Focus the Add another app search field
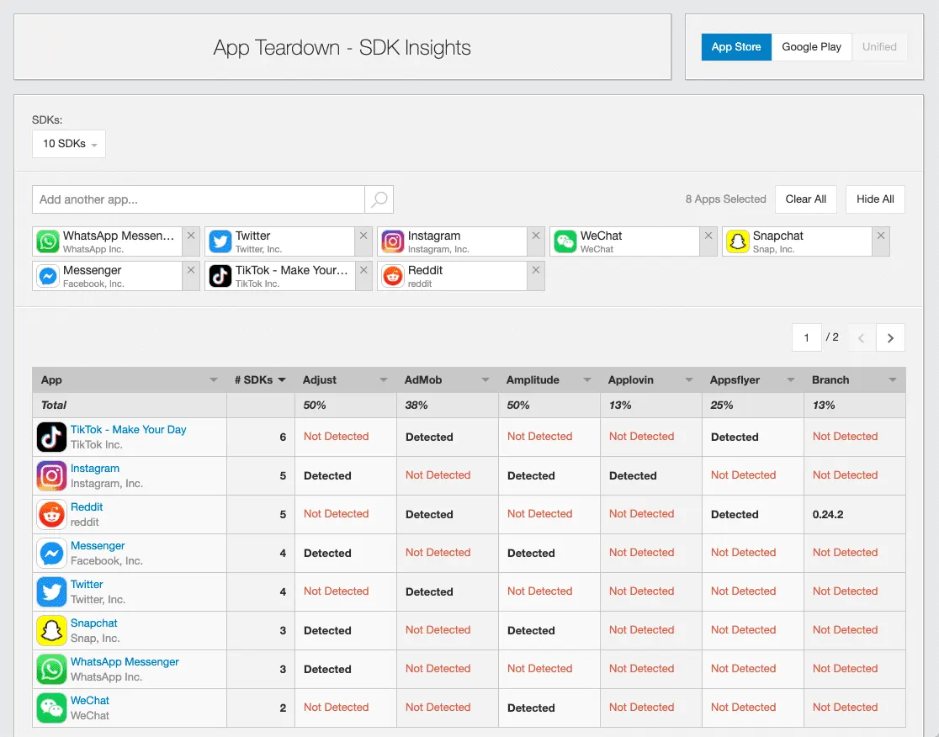 (199, 199)
